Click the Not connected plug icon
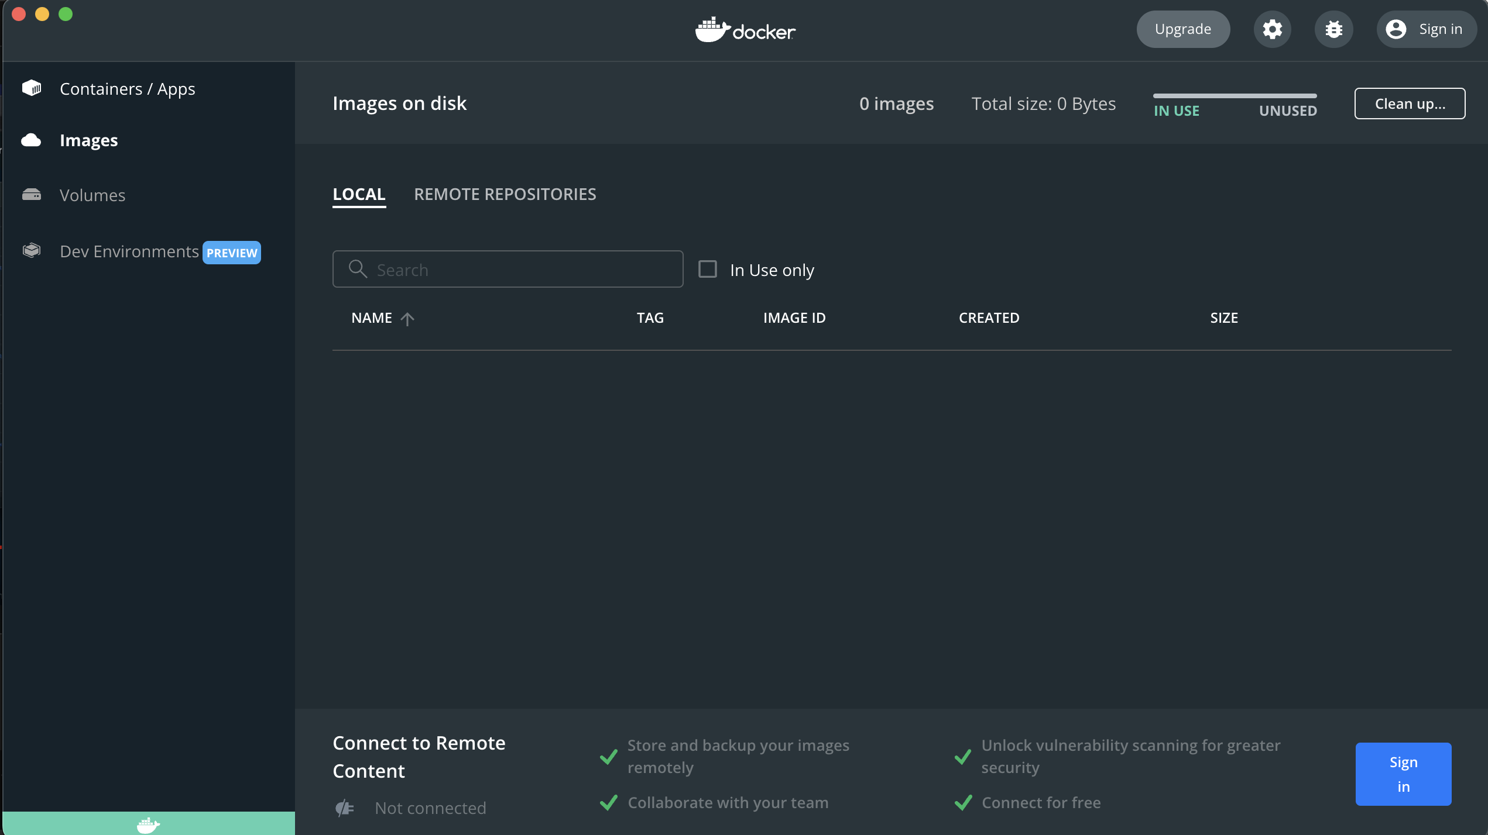Viewport: 1488px width, 835px height. (x=345, y=808)
